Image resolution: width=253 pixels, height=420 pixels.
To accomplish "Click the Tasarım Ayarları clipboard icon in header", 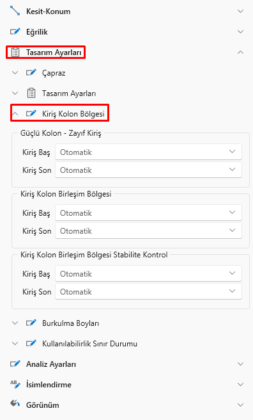I will [15, 52].
